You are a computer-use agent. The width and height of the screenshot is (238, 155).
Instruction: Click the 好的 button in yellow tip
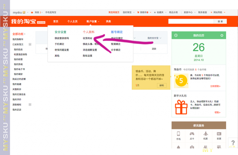point(162,85)
